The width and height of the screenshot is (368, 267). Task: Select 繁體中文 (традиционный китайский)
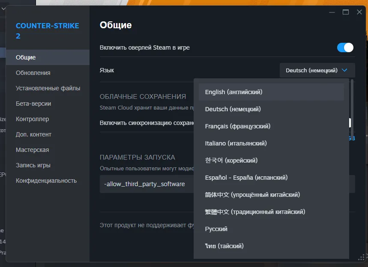(x=271, y=212)
